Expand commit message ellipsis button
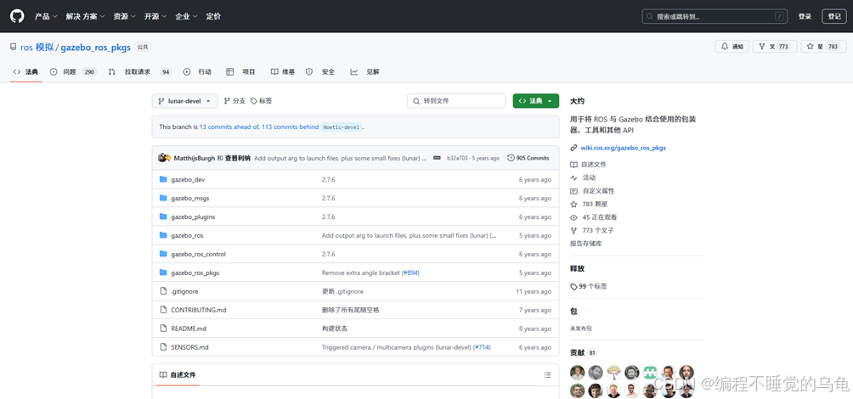Viewport: 853px width, 399px height. [437, 158]
